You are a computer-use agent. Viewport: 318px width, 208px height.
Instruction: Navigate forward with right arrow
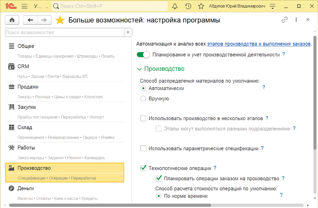pos(44,20)
